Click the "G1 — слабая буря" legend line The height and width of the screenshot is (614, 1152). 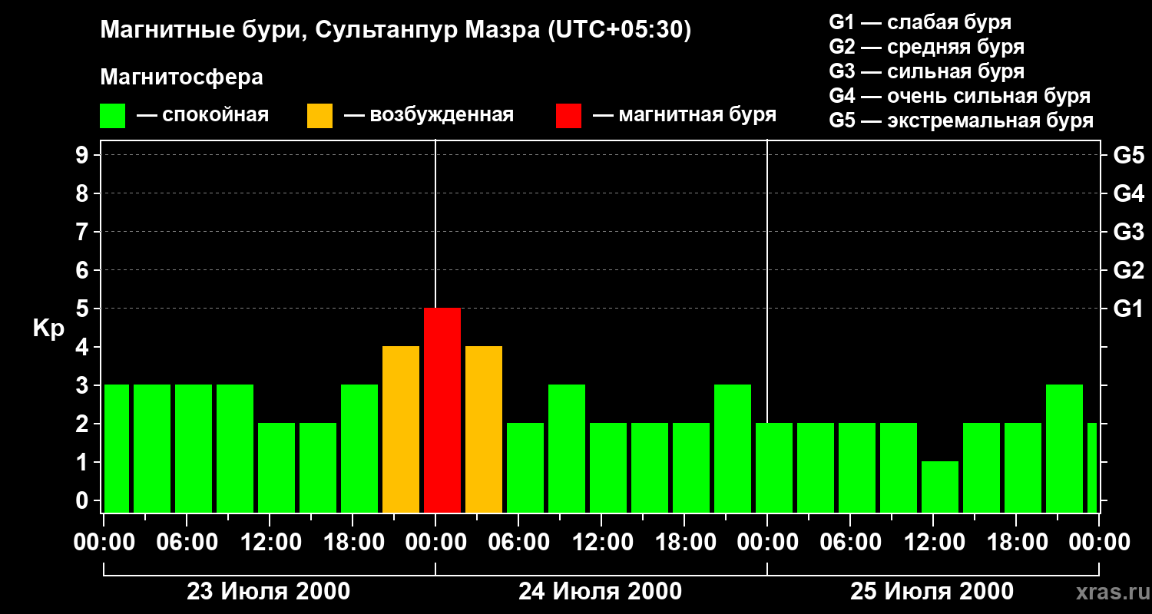(920, 22)
